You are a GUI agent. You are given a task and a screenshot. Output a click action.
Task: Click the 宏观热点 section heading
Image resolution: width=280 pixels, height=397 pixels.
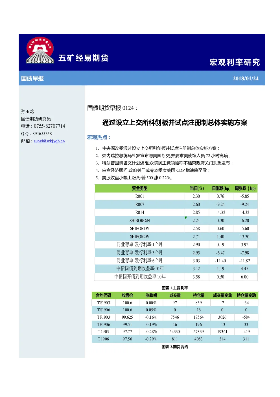99,137
